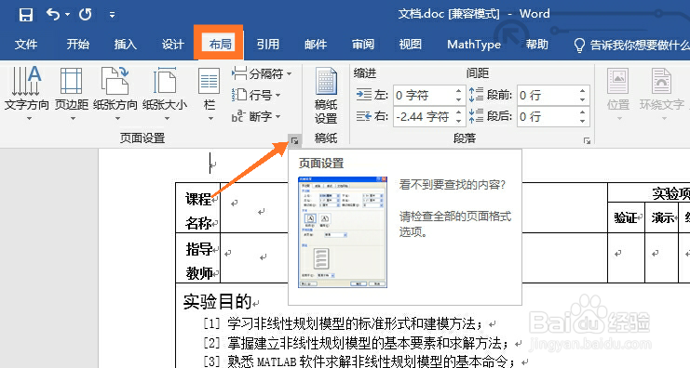Click the 页边距 margins icon
The width and height of the screenshot is (690, 368).
coord(72,81)
